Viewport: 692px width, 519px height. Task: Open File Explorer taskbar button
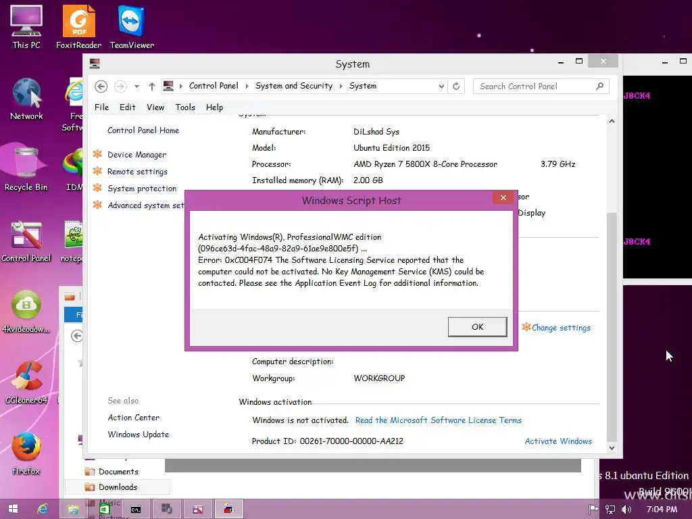coord(73,509)
